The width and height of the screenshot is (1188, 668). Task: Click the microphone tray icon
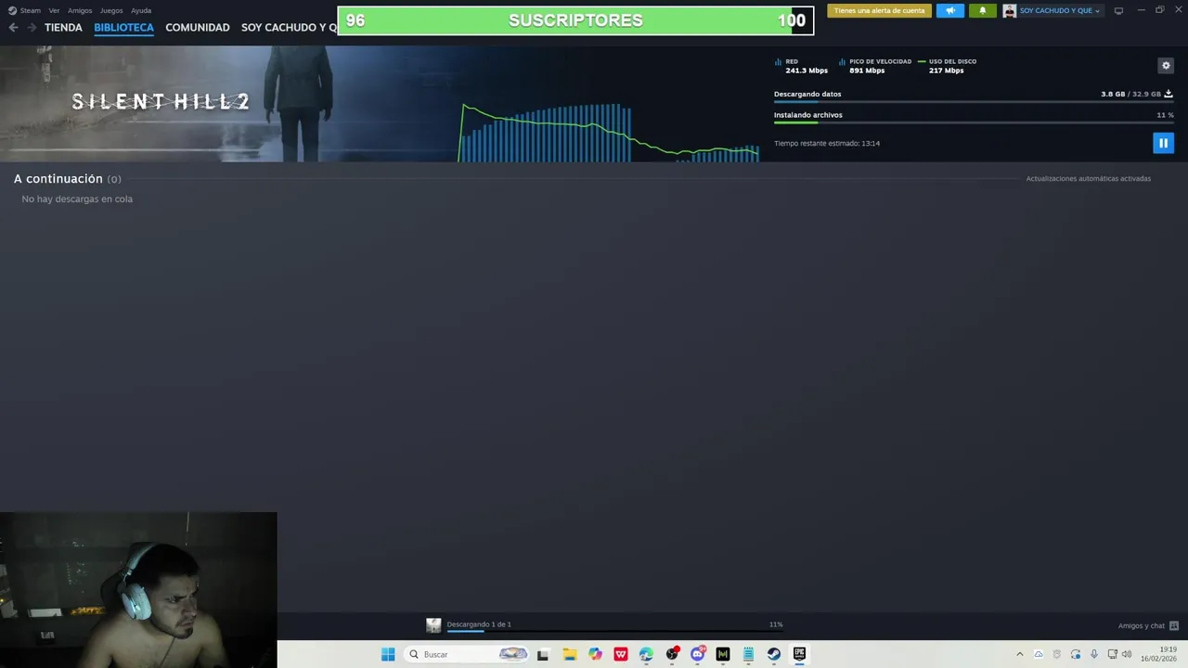pyautogui.click(x=1094, y=654)
